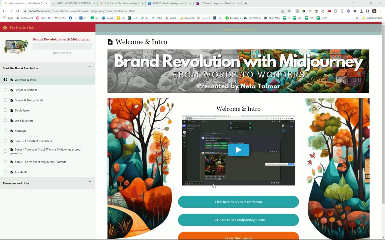
Task: Click Complete and Continue link
Action: click(x=238, y=29)
